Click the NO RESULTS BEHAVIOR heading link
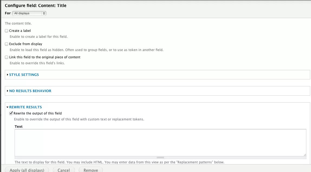311x172 pixels. point(30,91)
